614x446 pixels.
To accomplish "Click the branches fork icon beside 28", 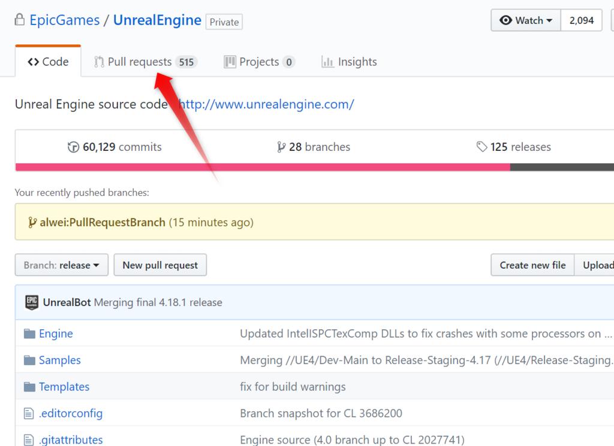I will (281, 147).
